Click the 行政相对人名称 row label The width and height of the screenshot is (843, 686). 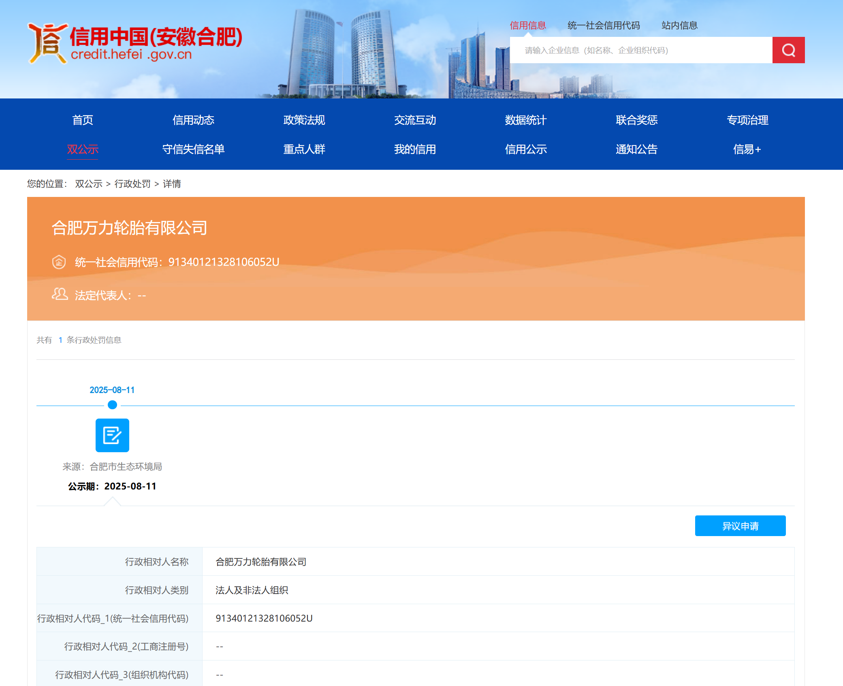pyautogui.click(x=157, y=562)
